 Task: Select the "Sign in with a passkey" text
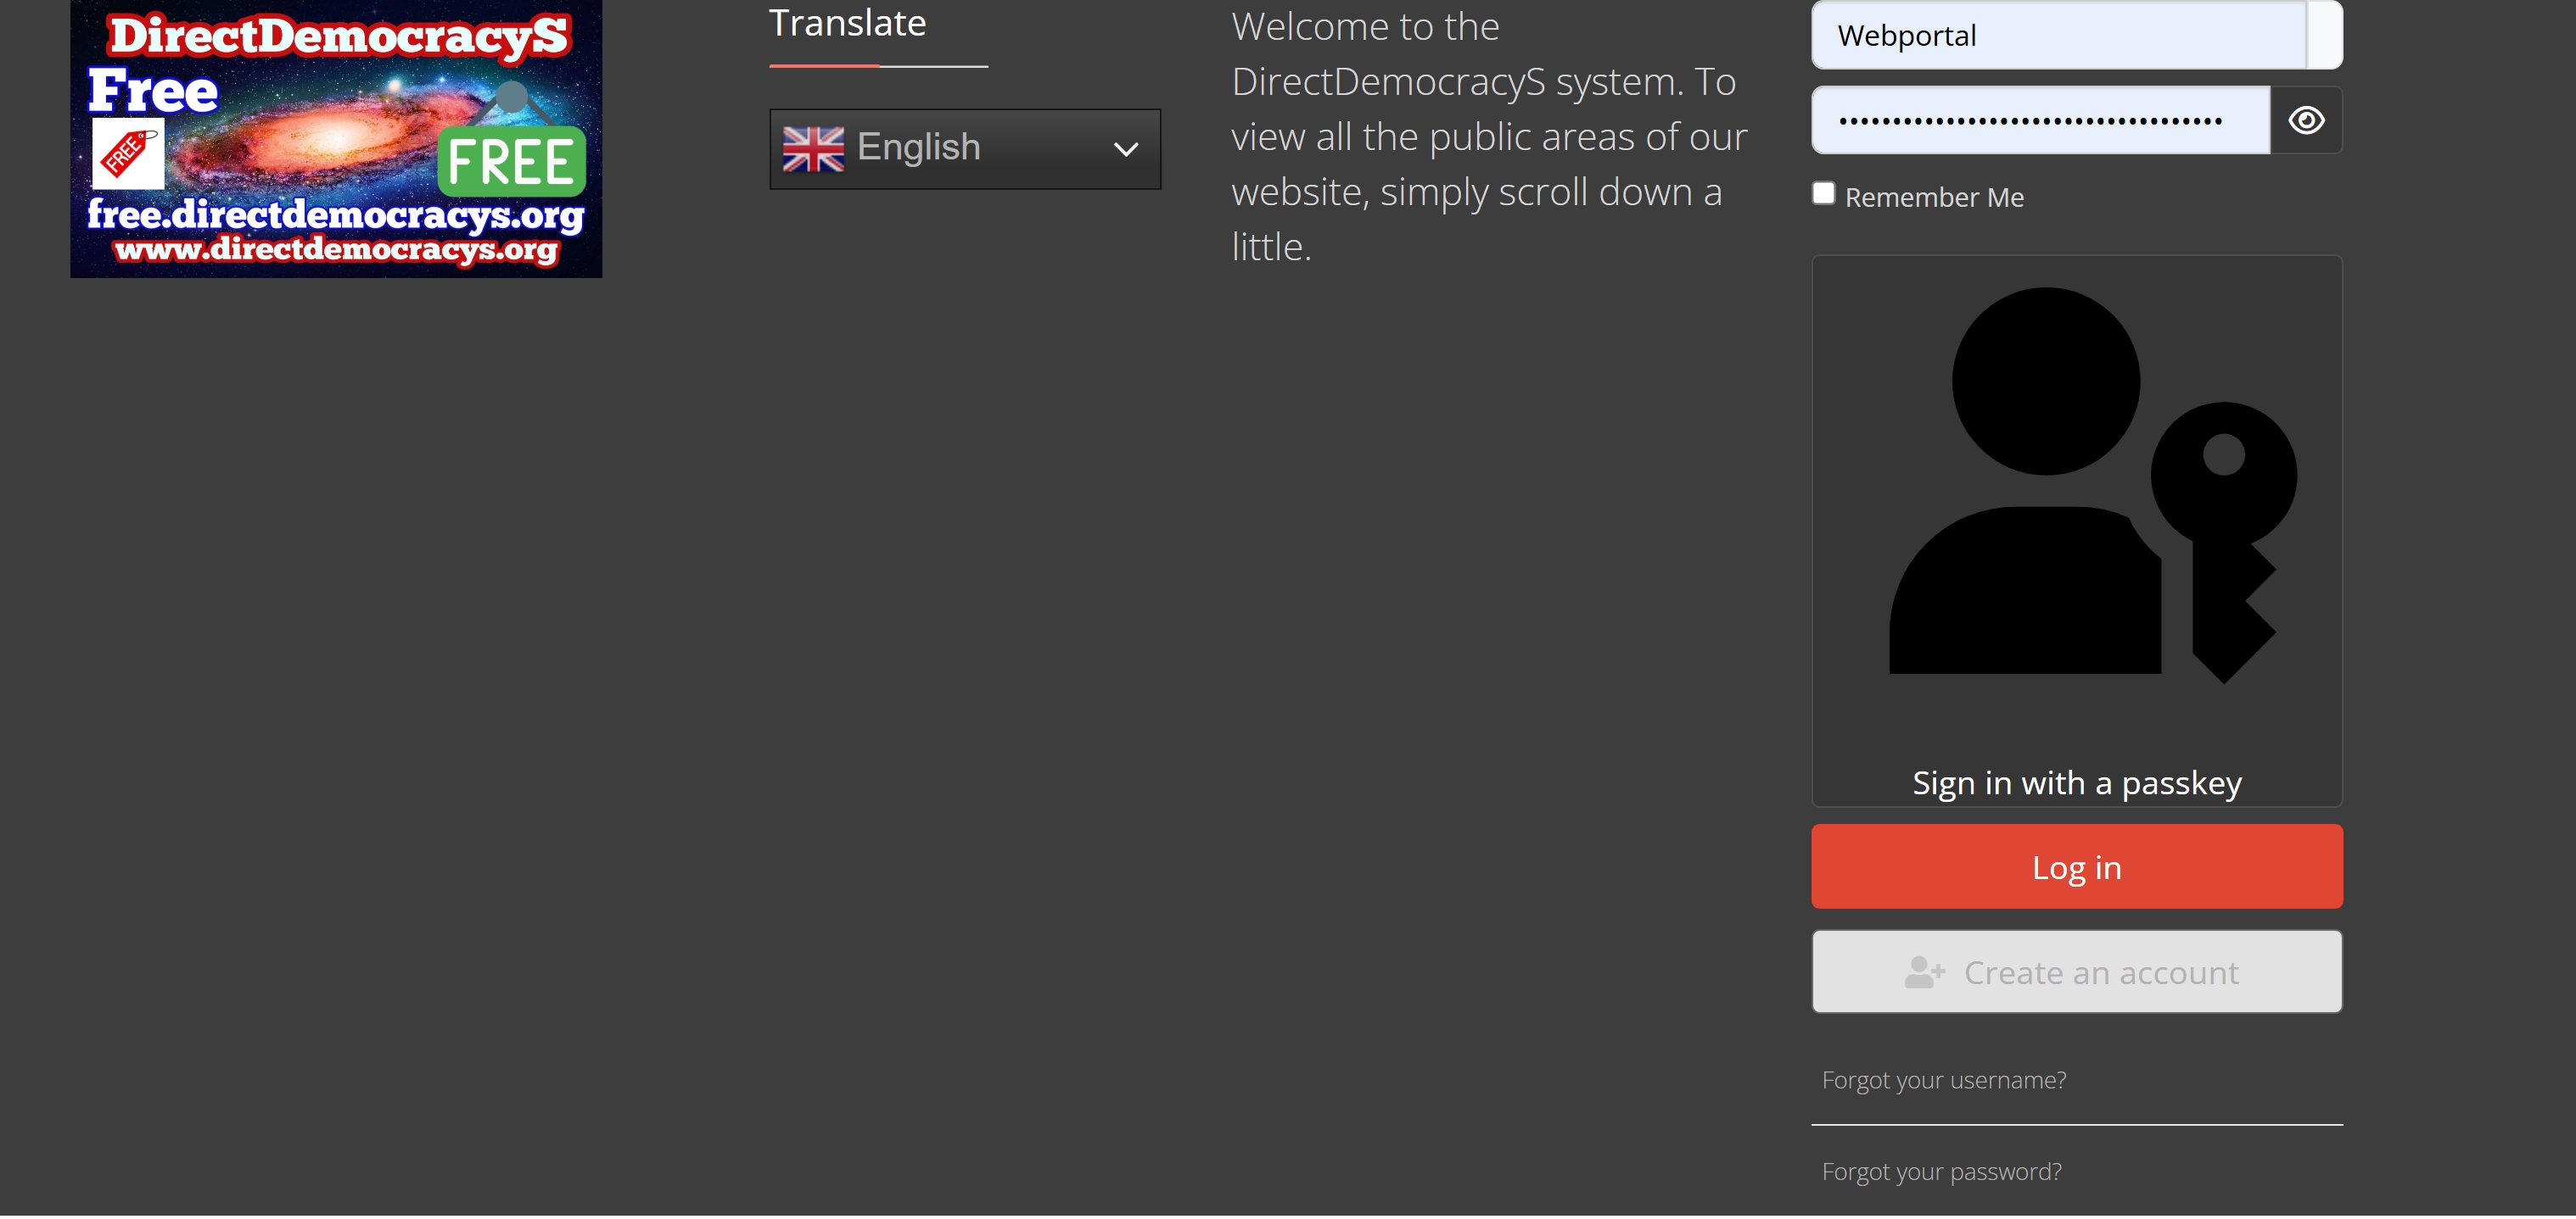coord(2076,783)
